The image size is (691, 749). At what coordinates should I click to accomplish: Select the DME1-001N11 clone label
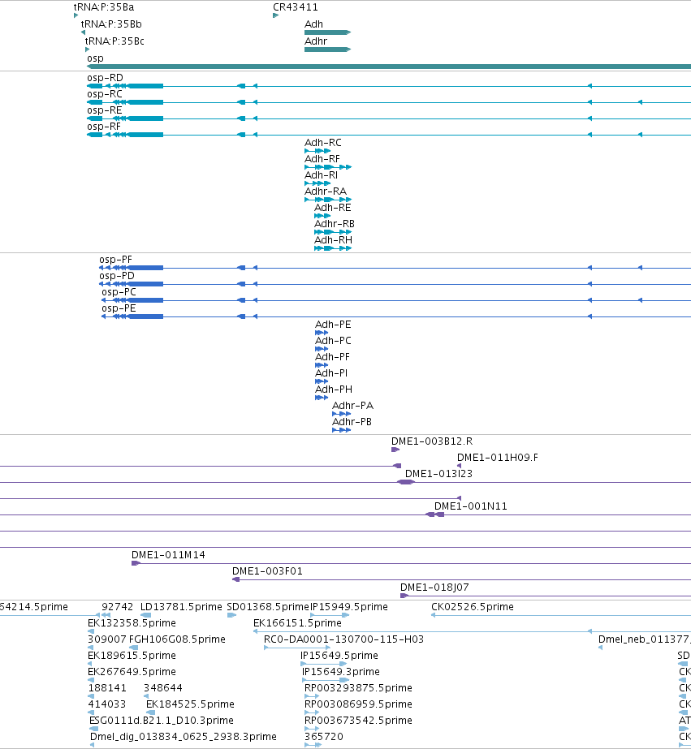471,506
